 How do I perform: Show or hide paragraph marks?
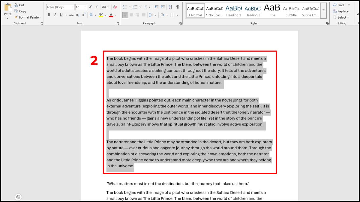click(x=178, y=7)
